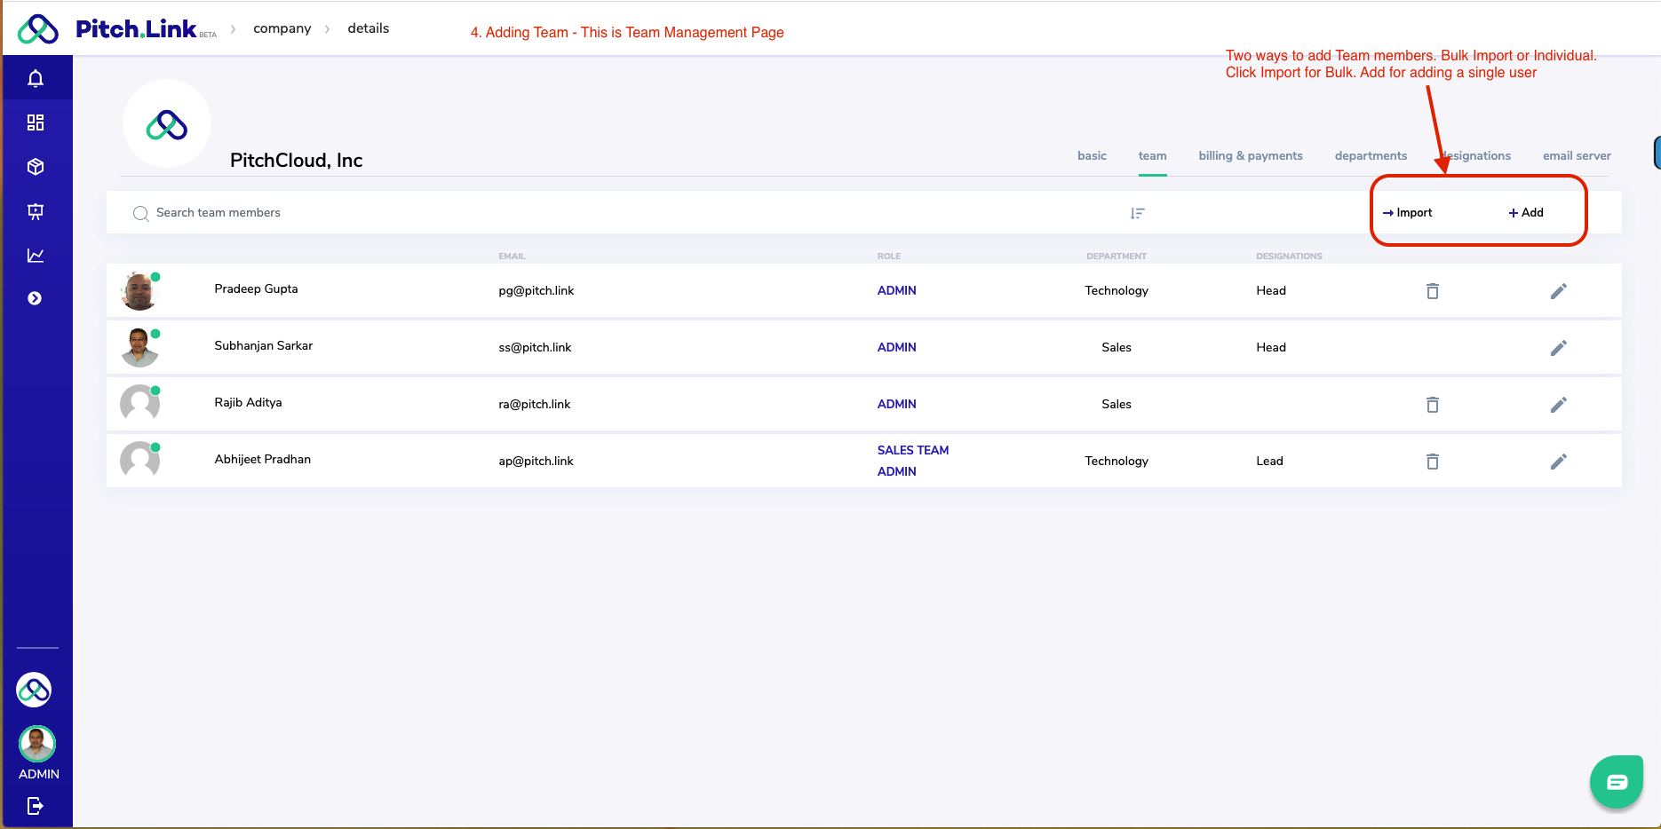Edit Abhijeet Pradhan with pencil icon

coord(1559,462)
